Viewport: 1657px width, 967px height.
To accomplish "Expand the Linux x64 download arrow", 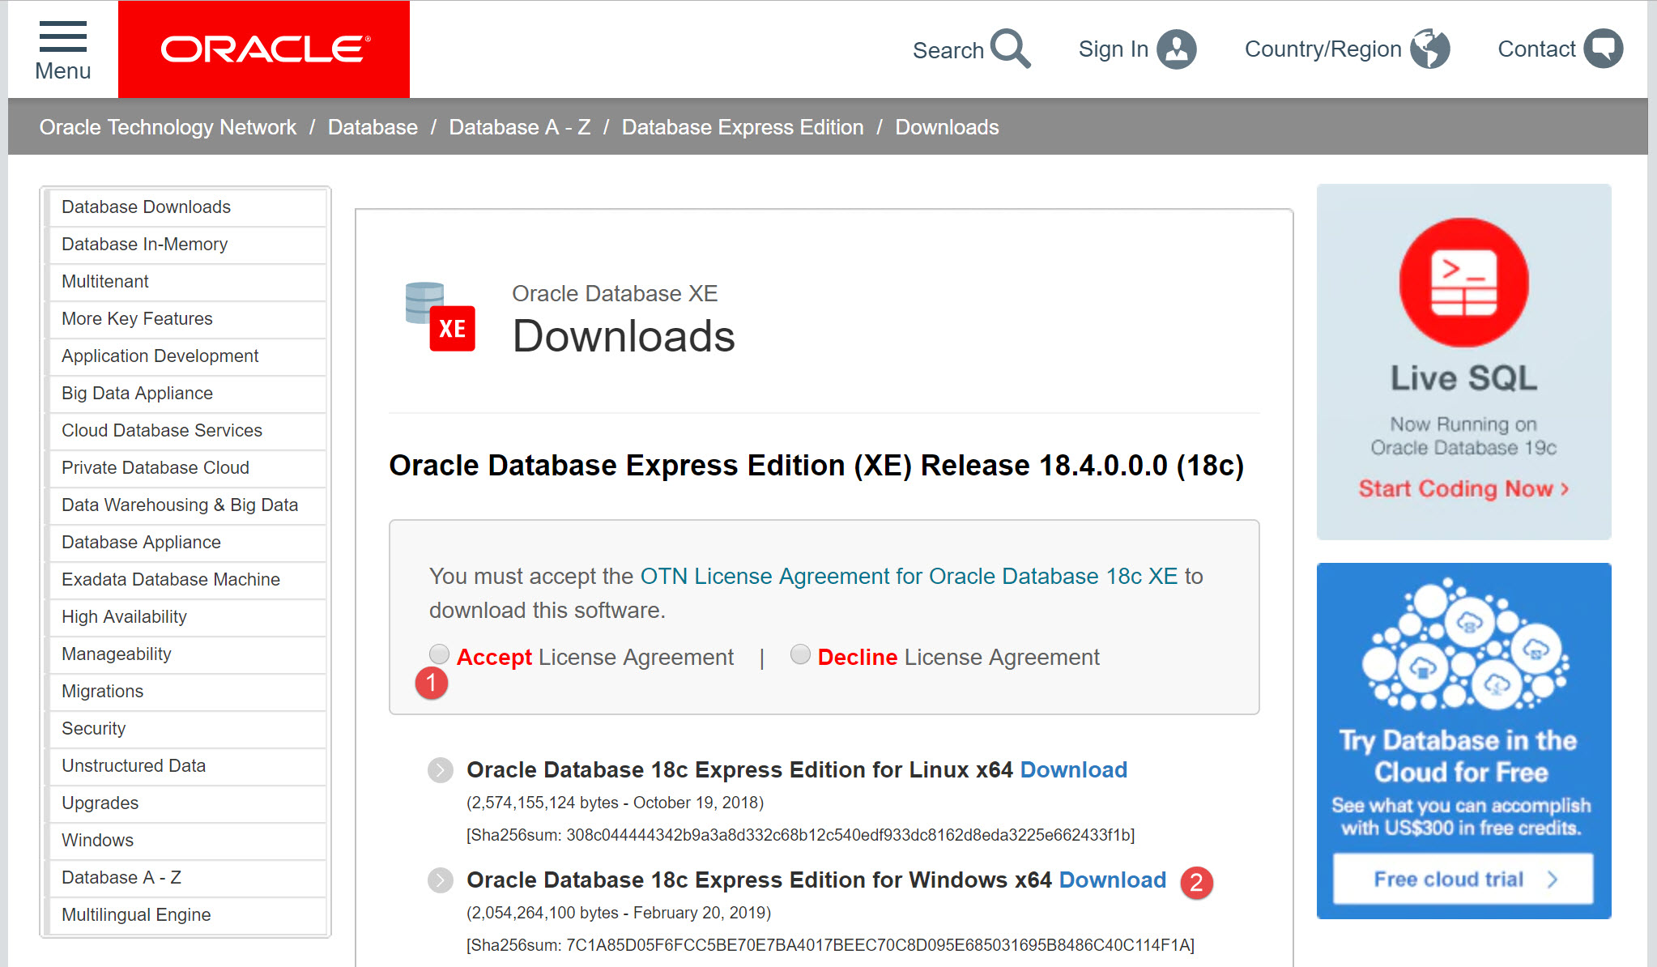I will pyautogui.click(x=441, y=770).
